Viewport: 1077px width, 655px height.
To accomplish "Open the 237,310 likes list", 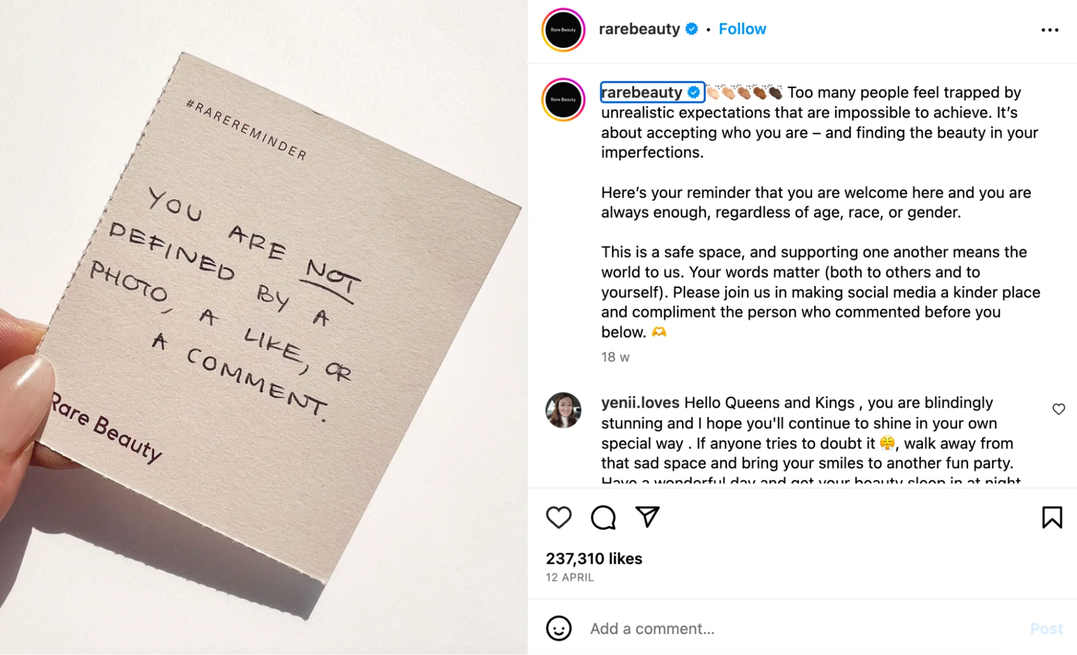I will coord(593,559).
